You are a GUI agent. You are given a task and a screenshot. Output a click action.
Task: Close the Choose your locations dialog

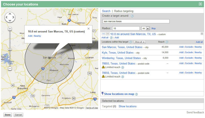[x=200, y=4]
